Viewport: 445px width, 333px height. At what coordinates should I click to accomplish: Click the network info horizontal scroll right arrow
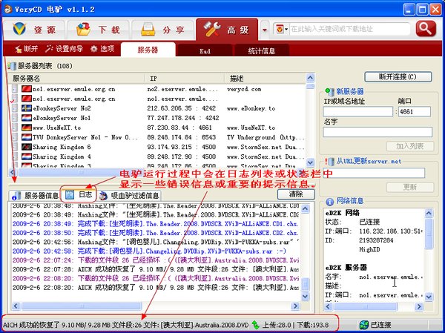tap(419, 306)
